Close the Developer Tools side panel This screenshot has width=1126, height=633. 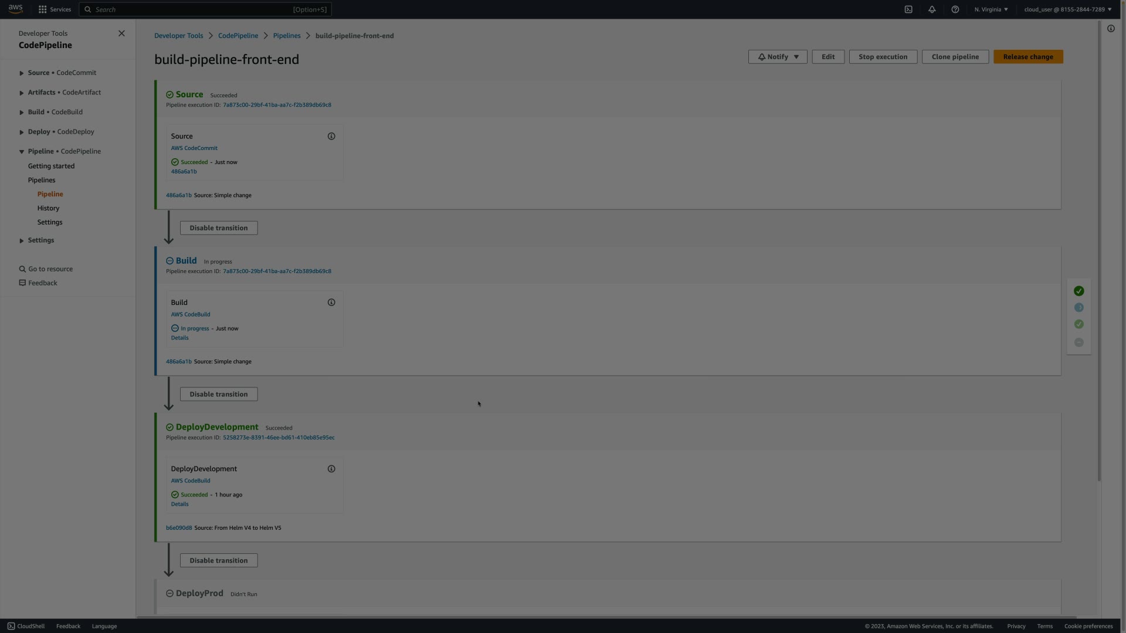tap(121, 33)
